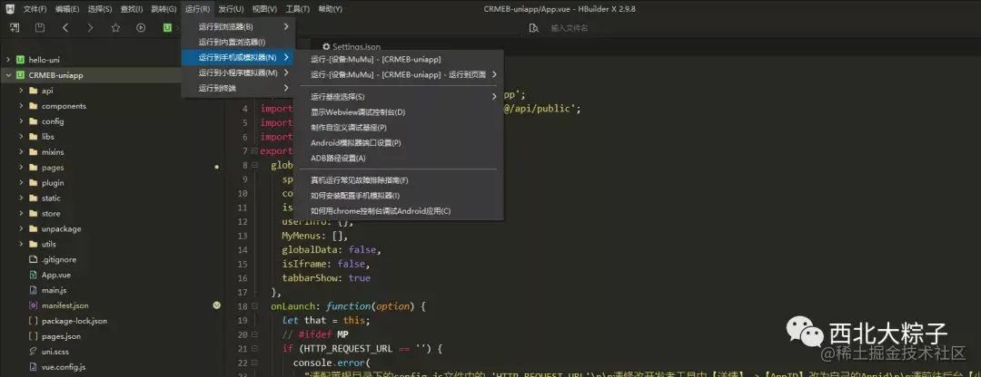Viewport: 981px width, 377px height.
Task: Expand the mixins folder
Action: [x=21, y=151]
